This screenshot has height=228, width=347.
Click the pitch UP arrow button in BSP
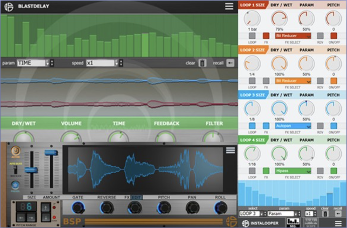[46, 208]
